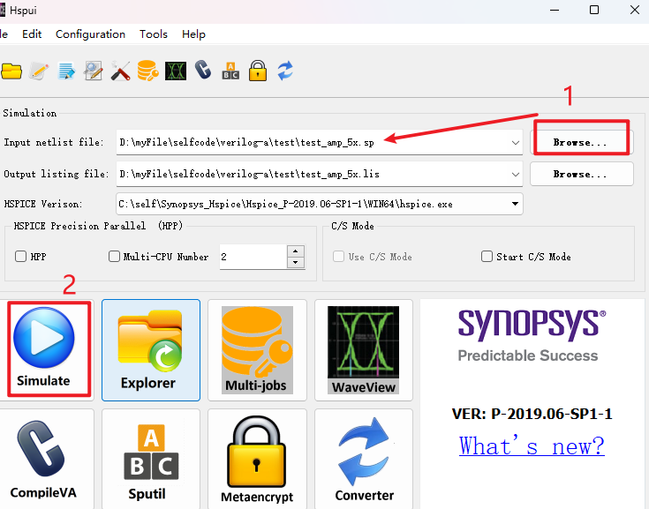
Task: Click the open folder toolbar icon
Action: 11,71
